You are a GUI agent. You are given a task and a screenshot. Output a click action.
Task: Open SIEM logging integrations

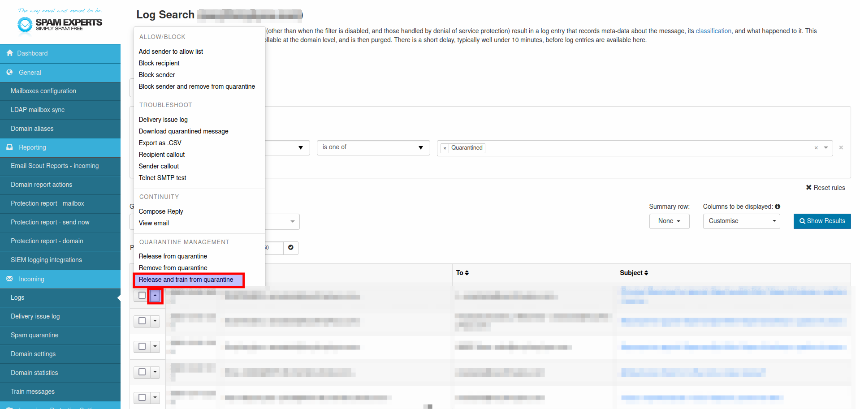pyautogui.click(x=60, y=260)
